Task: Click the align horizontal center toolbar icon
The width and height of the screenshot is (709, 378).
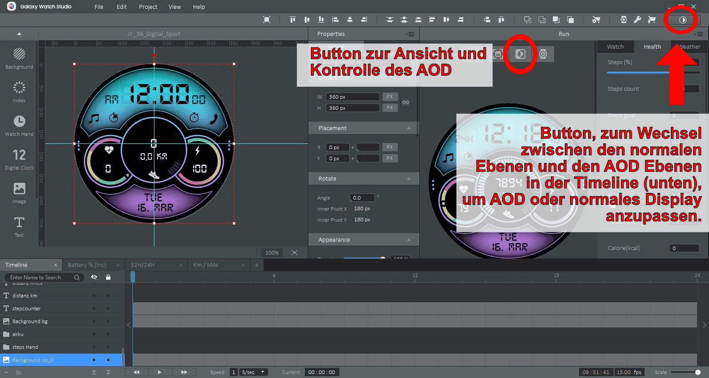Action: coord(350,19)
